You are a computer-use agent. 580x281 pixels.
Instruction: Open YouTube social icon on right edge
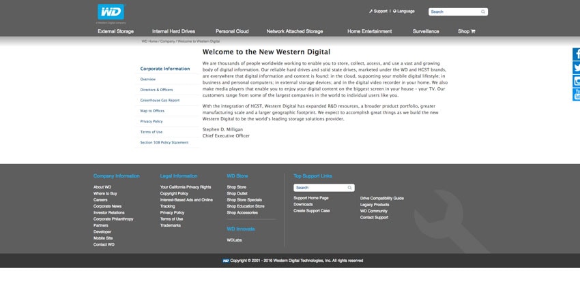point(577,94)
